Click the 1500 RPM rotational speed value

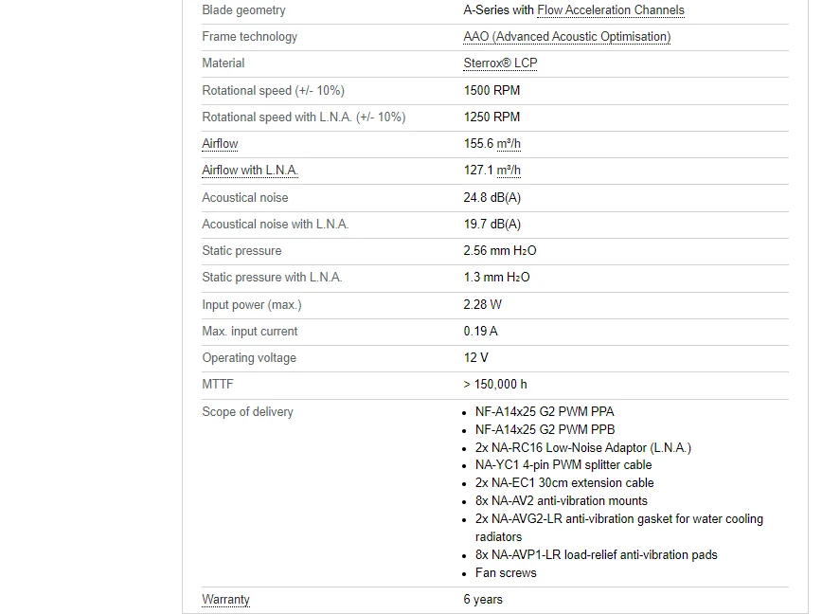[x=491, y=91]
